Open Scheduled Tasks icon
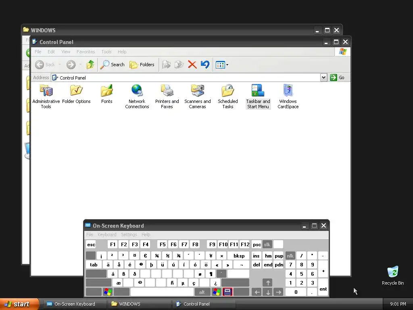This screenshot has height=310, width=413. click(x=228, y=96)
